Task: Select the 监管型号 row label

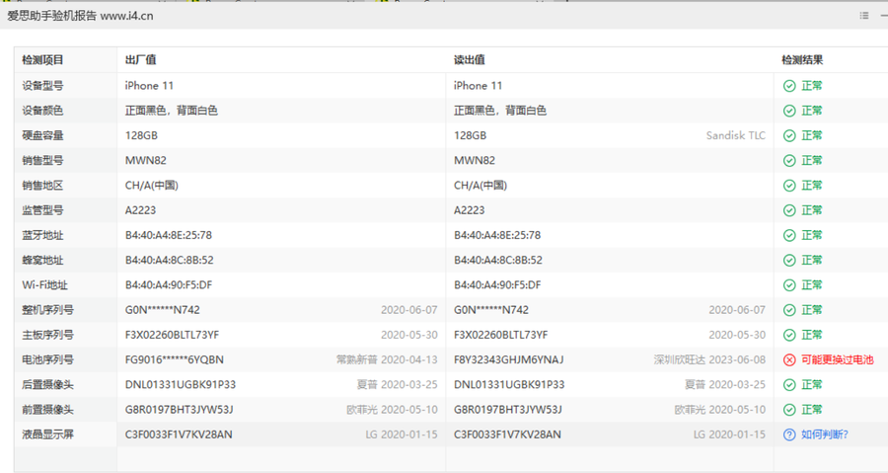Action: click(x=42, y=210)
